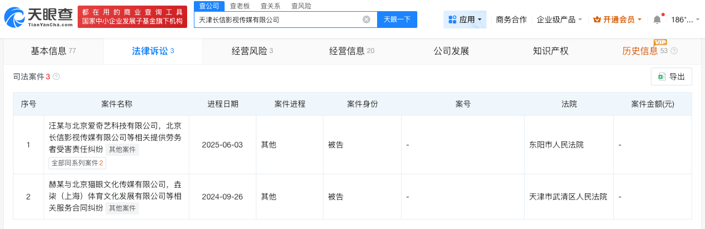
Task: Open the 186 account dropdown
Action: coord(685,20)
